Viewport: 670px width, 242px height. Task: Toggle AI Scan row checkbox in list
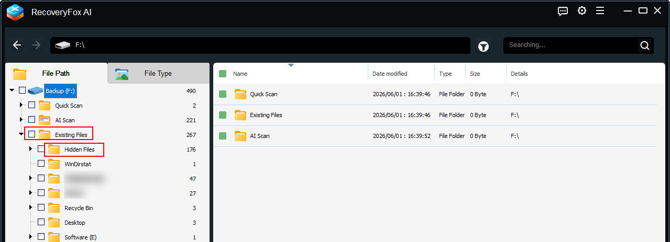click(223, 136)
